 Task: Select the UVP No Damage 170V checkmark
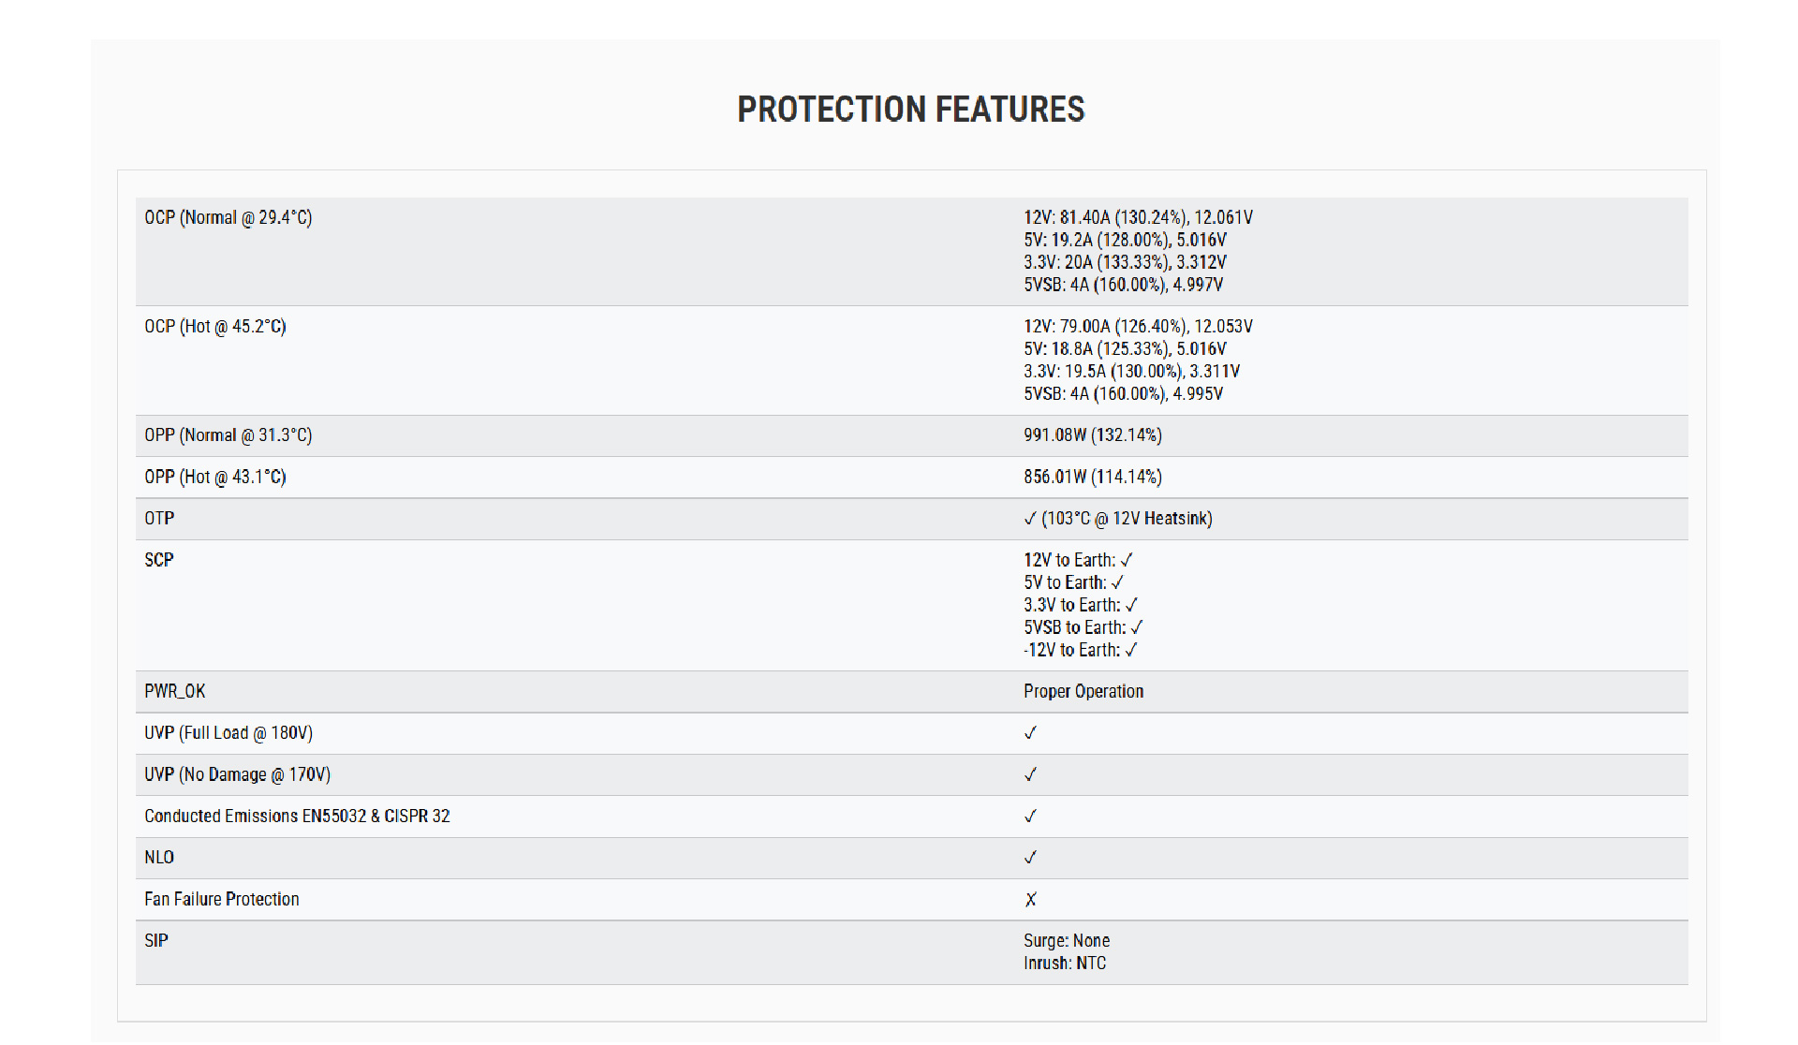[x=1030, y=774]
